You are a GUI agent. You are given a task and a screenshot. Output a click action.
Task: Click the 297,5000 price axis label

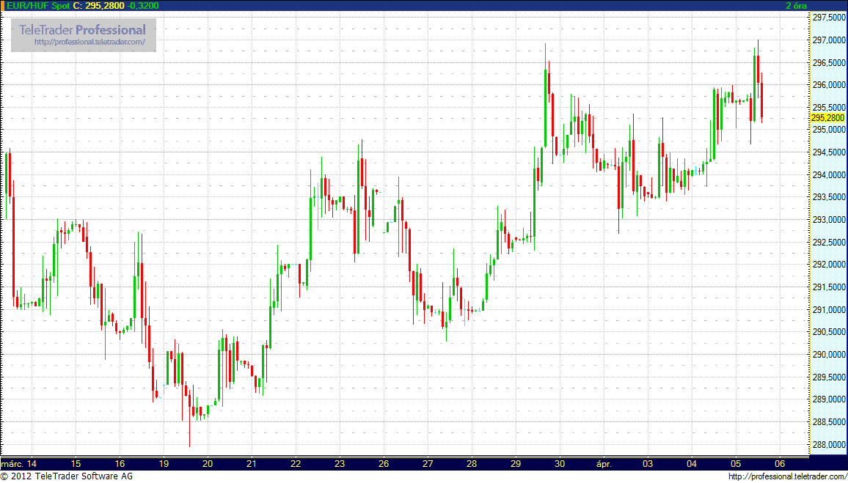[x=827, y=18]
